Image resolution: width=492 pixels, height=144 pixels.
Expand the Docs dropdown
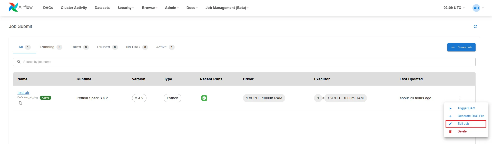click(x=192, y=8)
